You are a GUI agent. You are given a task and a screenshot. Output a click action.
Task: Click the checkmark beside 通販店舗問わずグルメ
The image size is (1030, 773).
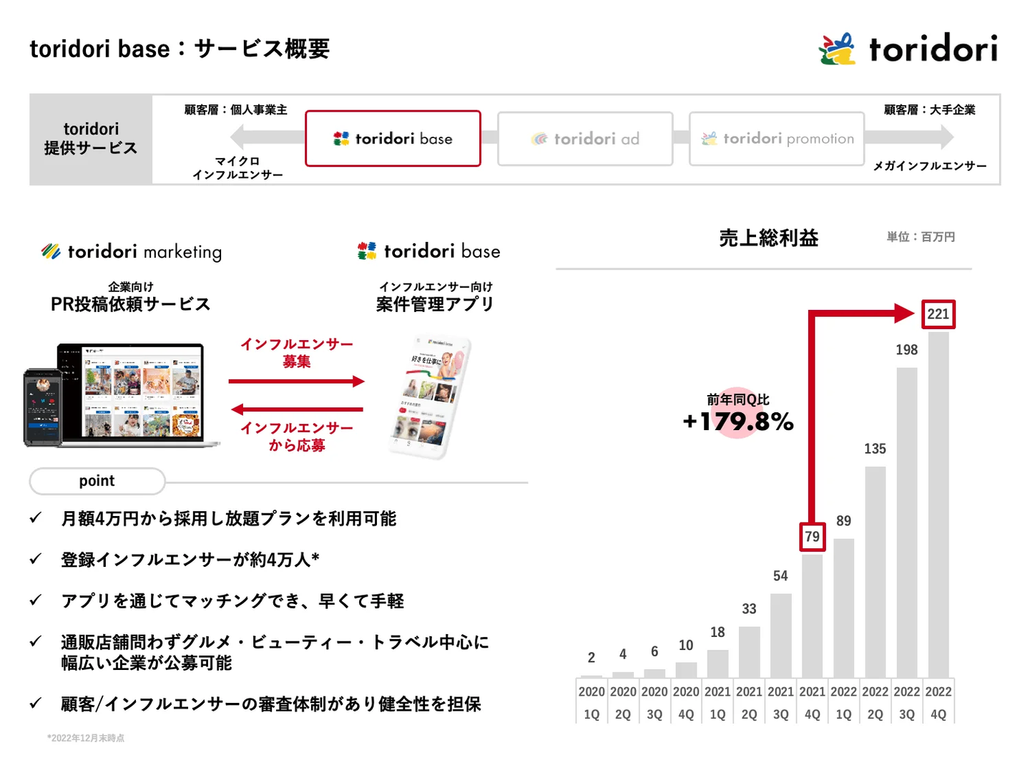click(x=36, y=642)
